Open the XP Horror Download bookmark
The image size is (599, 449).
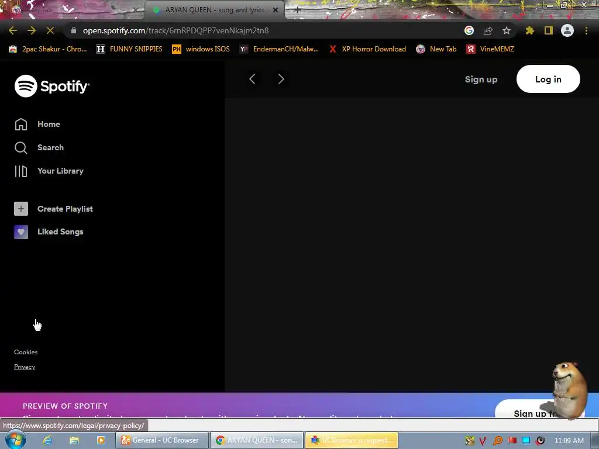click(367, 49)
